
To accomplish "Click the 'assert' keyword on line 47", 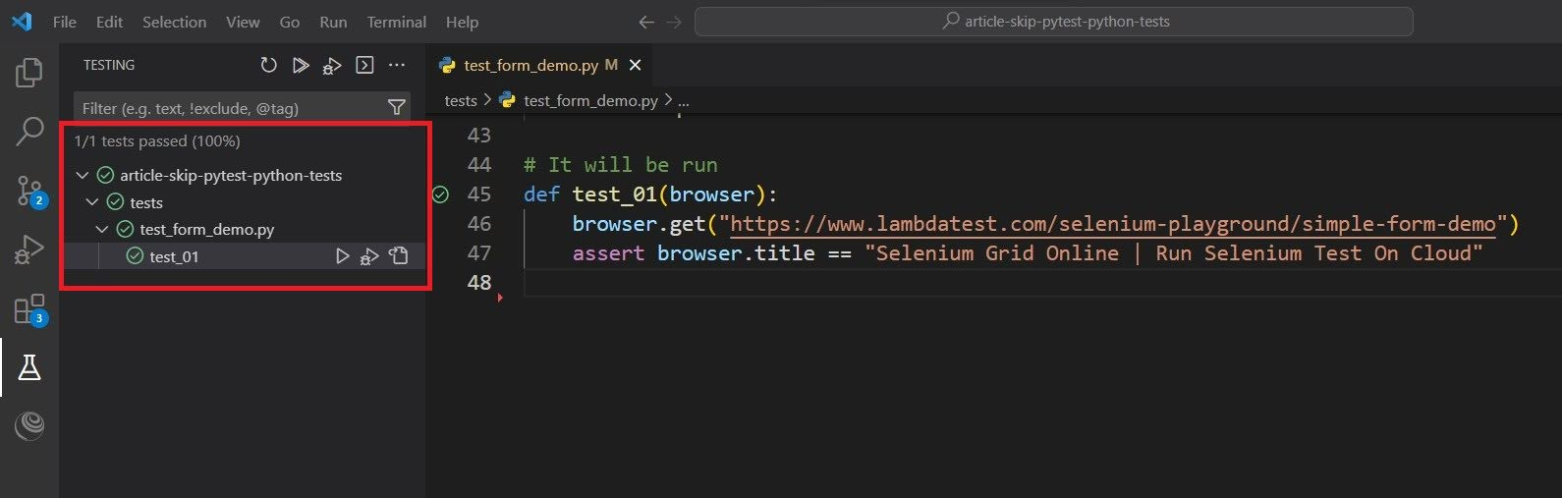I will [609, 253].
